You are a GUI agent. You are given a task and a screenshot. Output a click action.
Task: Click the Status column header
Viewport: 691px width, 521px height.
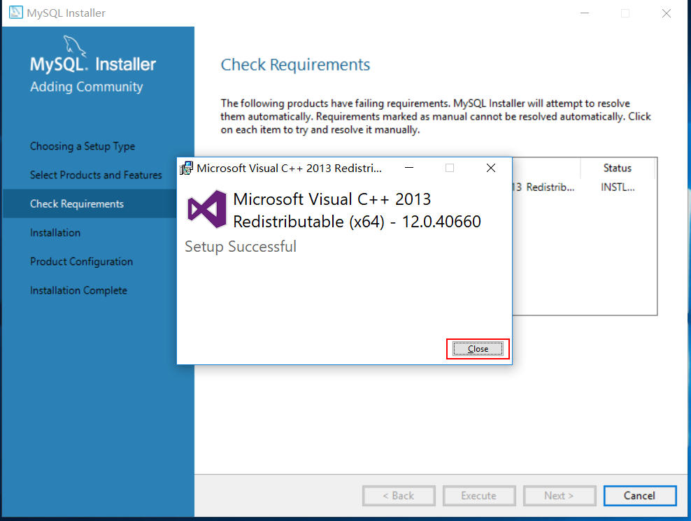[x=617, y=168]
